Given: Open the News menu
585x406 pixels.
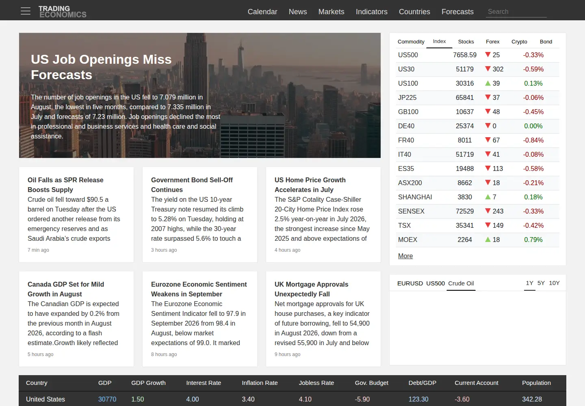Looking at the screenshot, I should tap(298, 12).
